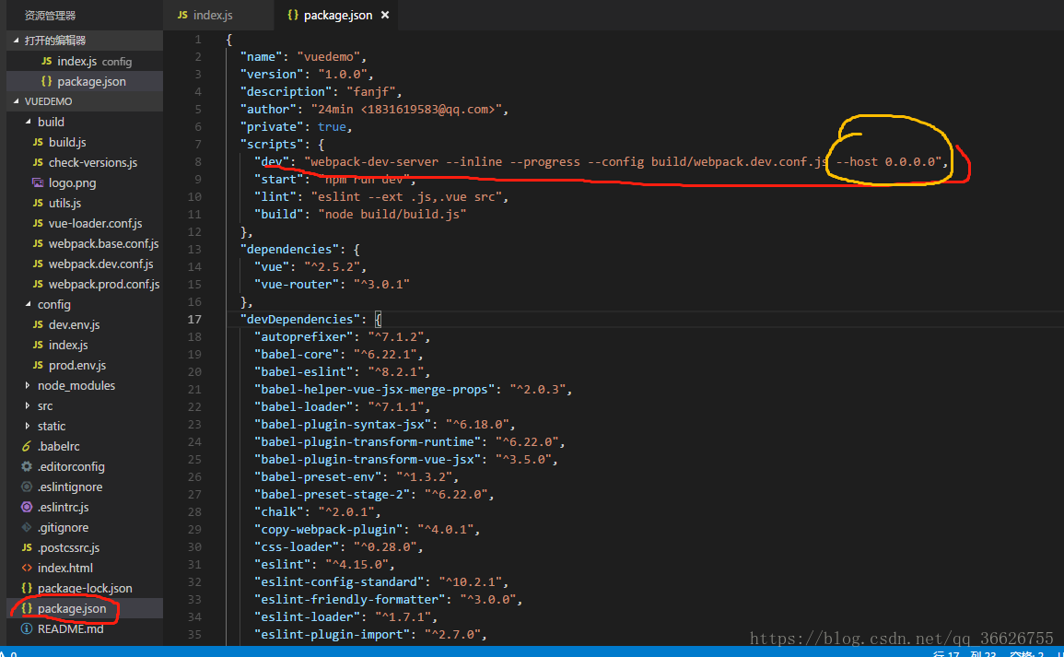Click the "css-loader" dependency entry
The image size is (1064, 657).
coord(339,547)
